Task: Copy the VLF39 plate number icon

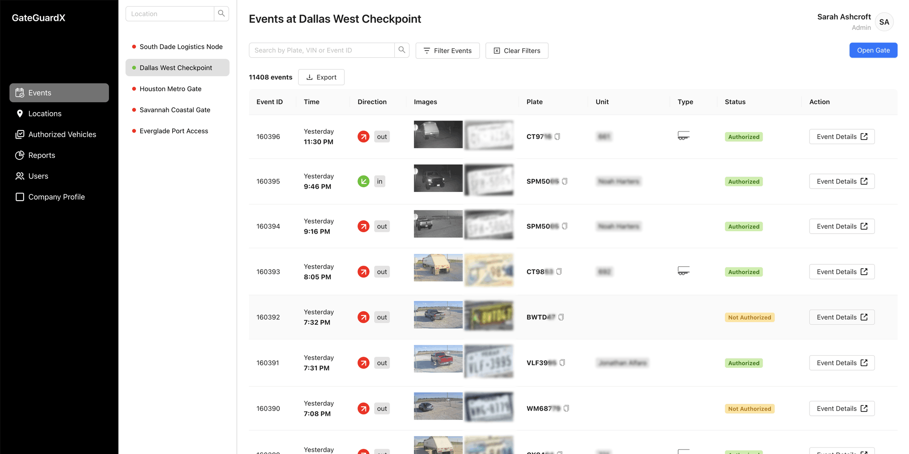Action: coord(562,363)
